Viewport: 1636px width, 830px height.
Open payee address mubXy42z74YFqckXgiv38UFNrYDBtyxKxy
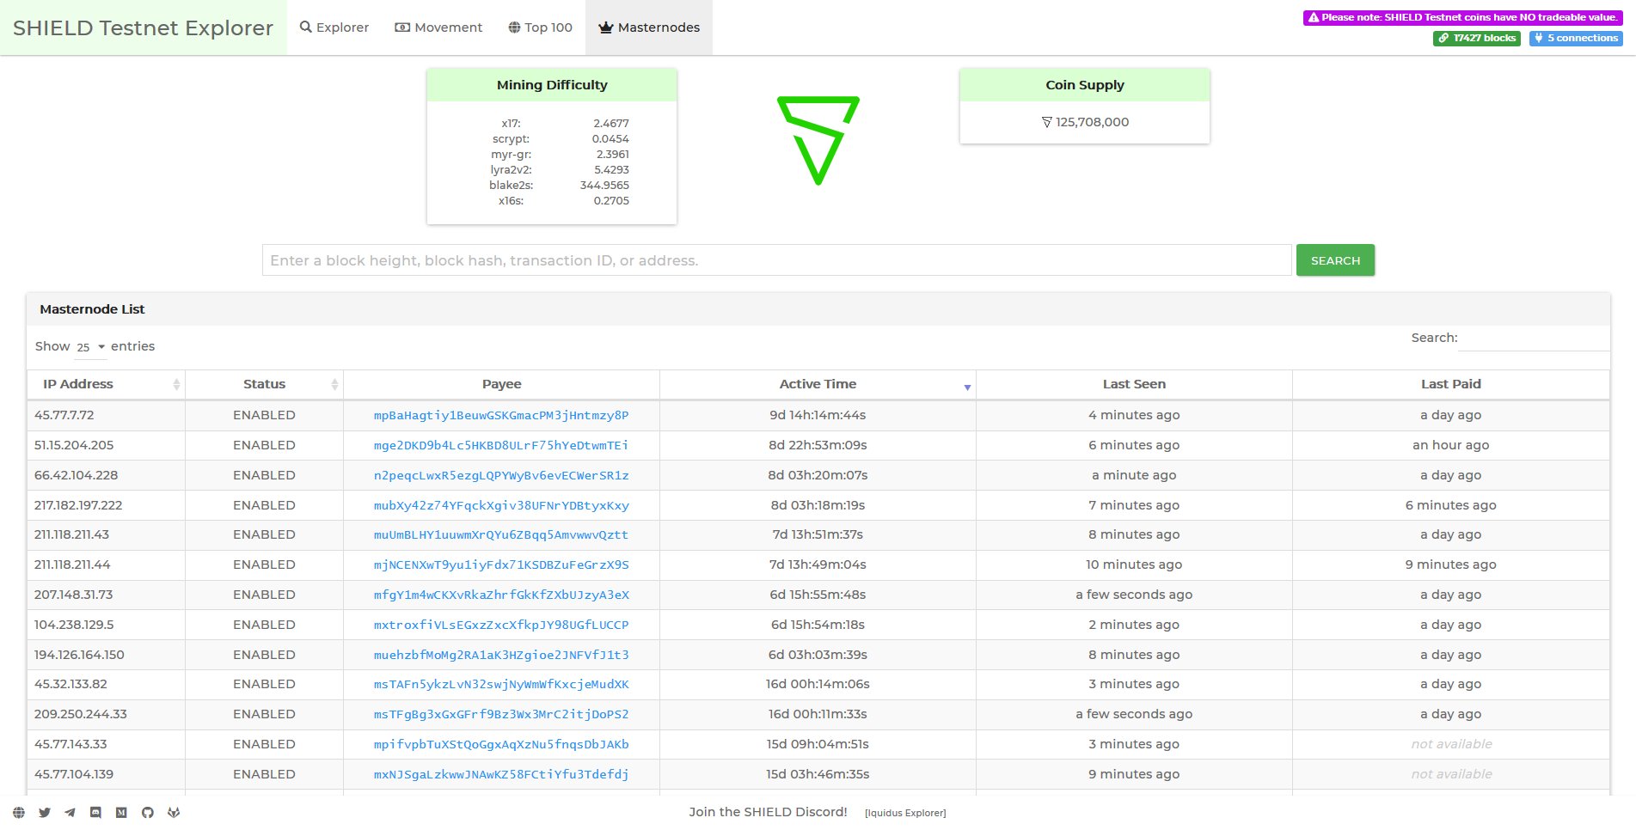tap(501, 505)
